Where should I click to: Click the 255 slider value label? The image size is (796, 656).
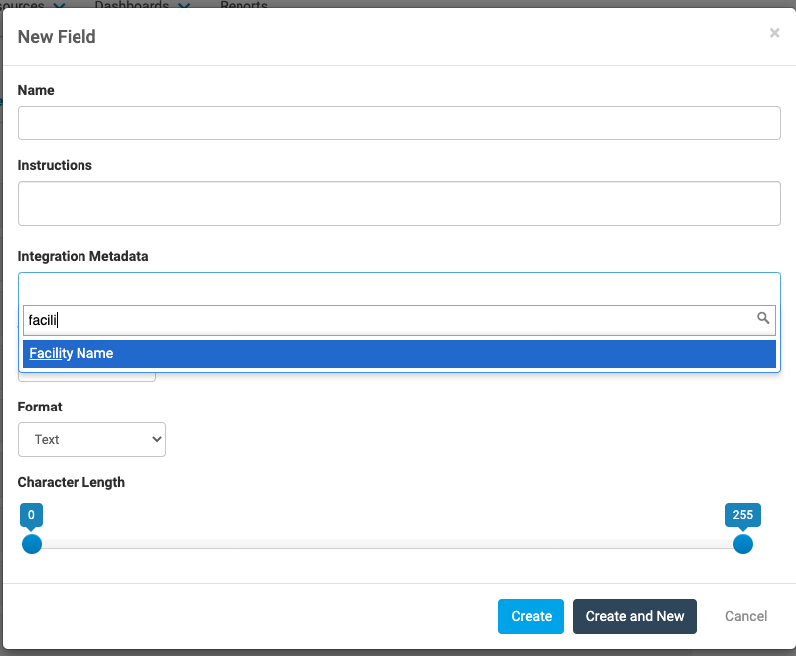742,515
